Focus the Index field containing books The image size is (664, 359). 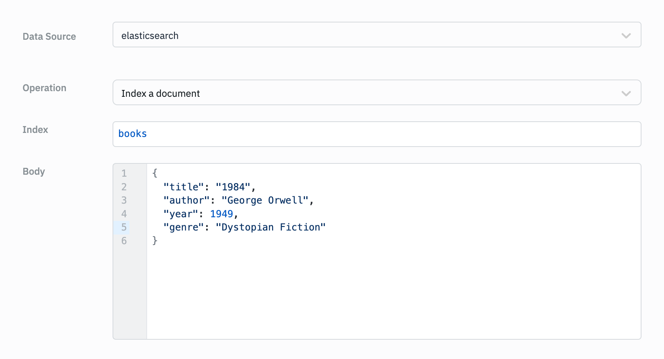coord(376,134)
